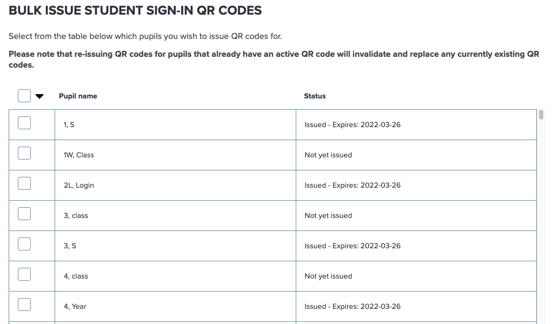Screen dimensions: 559x324
Task: Click the Status column header
Action: click(315, 96)
